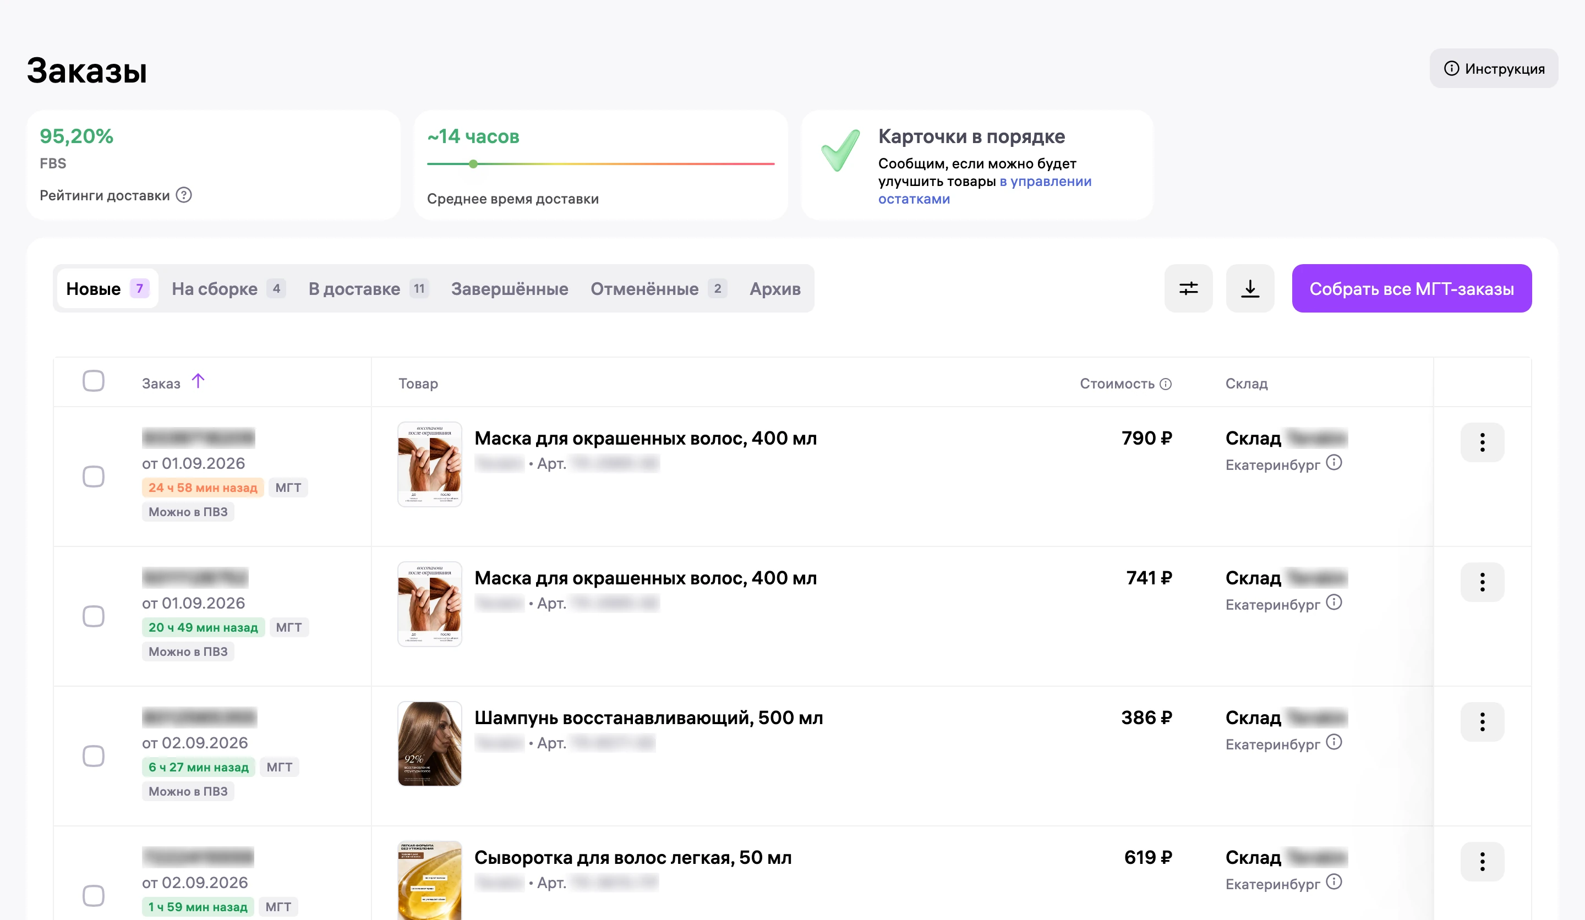The height and width of the screenshot is (920, 1585).
Task: Open thumbnail of the 741 ₽ hair mask
Action: (430, 604)
